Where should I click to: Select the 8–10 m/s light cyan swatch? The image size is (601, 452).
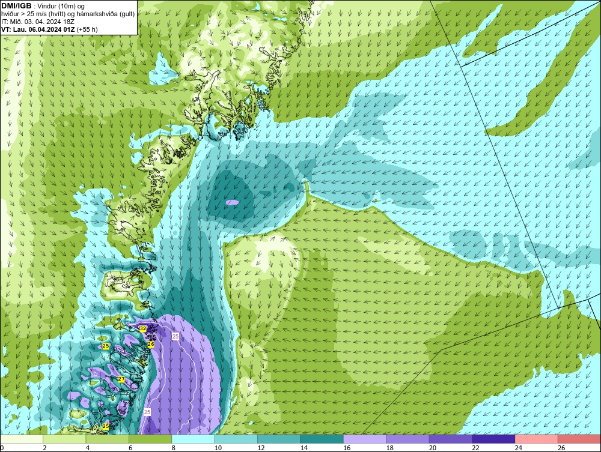193,439
